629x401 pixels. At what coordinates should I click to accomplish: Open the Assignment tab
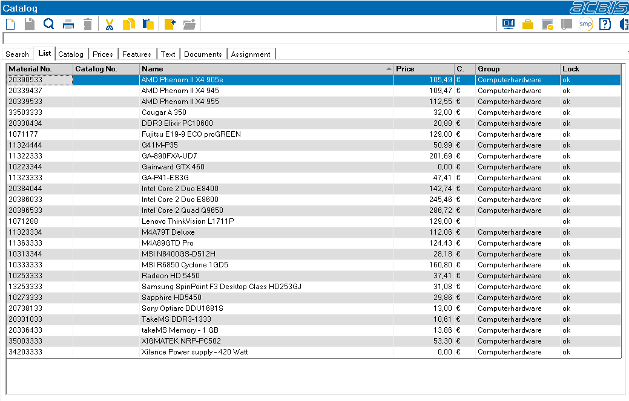tap(251, 54)
